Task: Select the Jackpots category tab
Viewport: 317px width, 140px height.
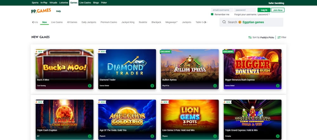Action: tap(187, 22)
